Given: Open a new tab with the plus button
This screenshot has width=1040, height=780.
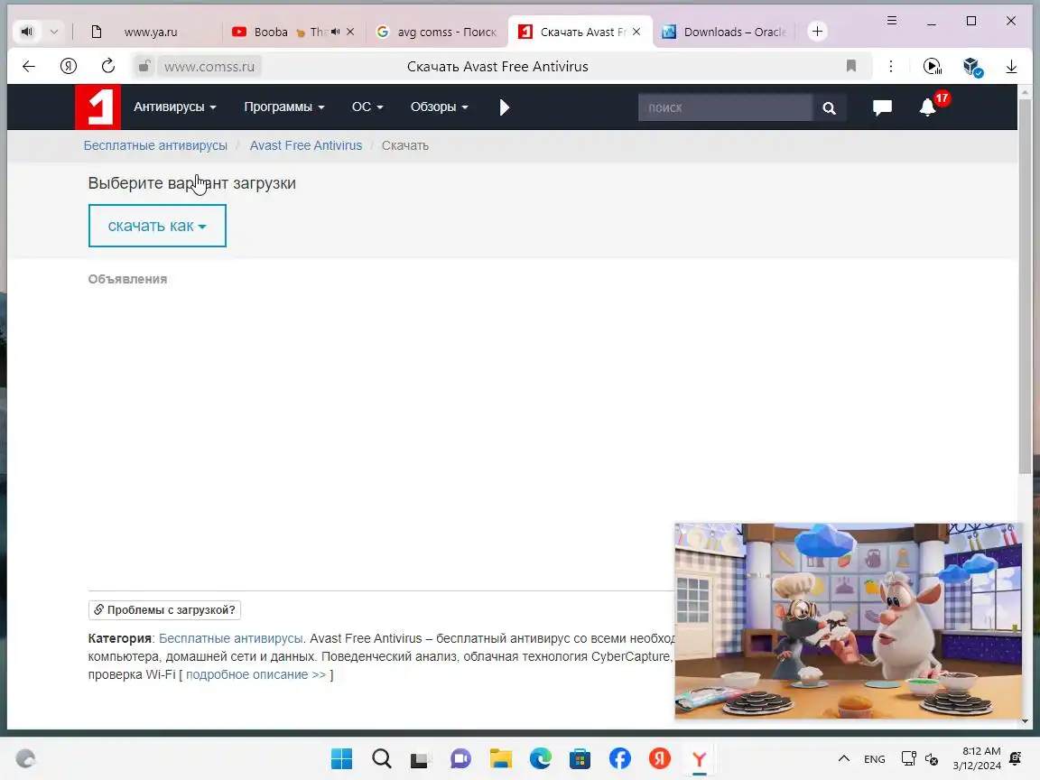Looking at the screenshot, I should coord(817,32).
